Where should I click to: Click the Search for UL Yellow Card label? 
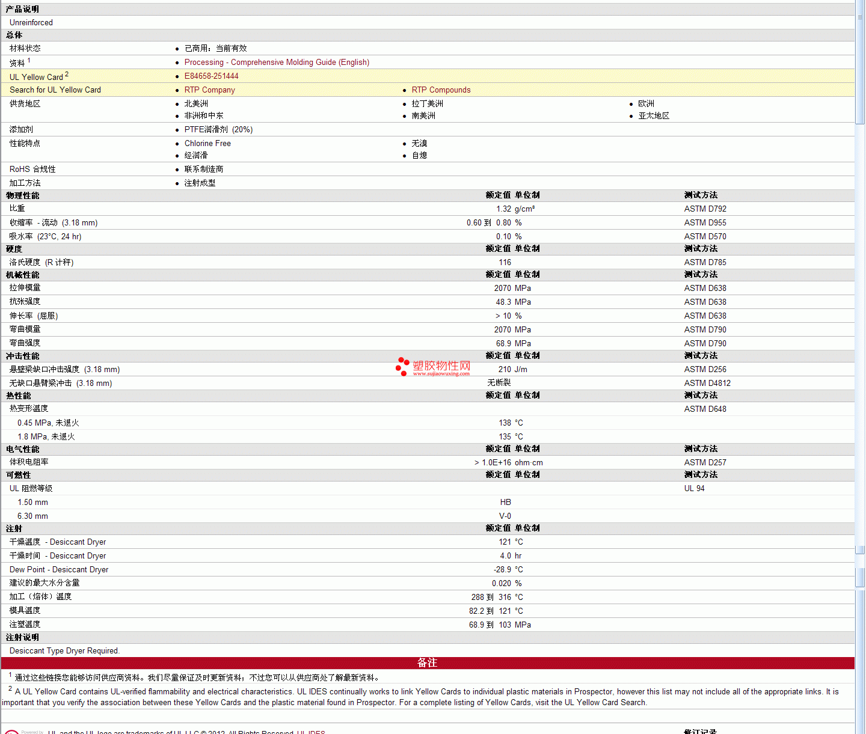coord(55,90)
